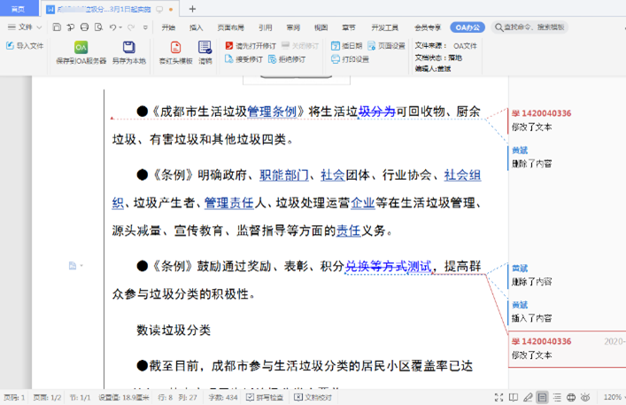
Task: Switch to page layout view in status bar
Action: point(542,398)
